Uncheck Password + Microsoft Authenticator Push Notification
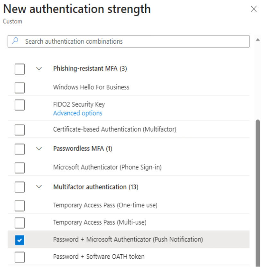This screenshot has width=261, height=269. [20, 240]
